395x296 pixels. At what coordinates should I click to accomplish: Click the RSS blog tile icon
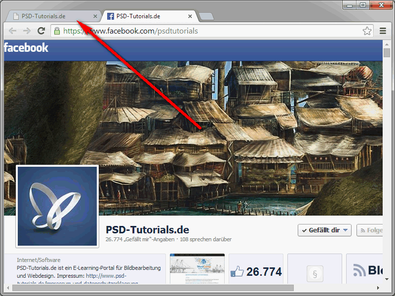359,270
